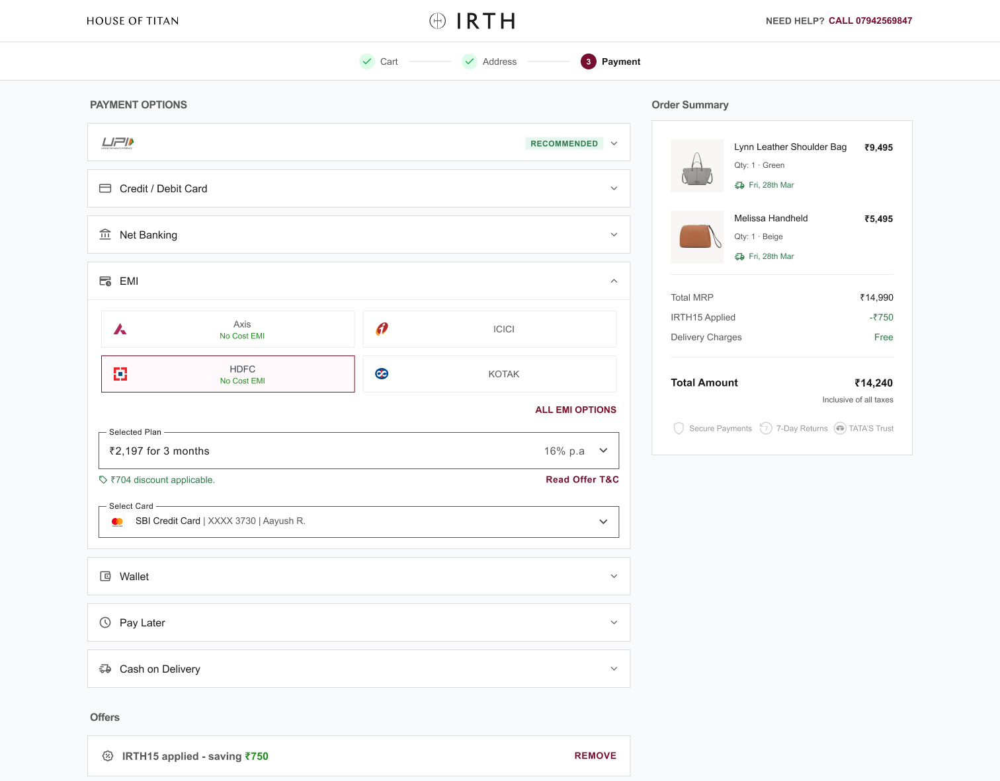Screen dimensions: 1000x781
Task: Click the Mastercard logo in Select Card
Action: (x=118, y=522)
